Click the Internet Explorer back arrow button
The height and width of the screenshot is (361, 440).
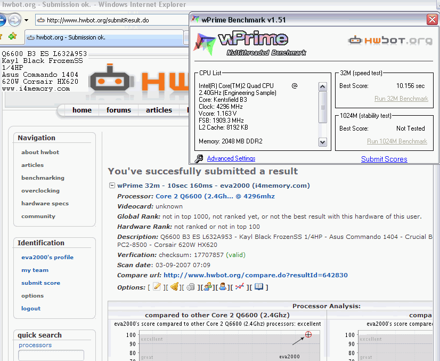[2, 20]
